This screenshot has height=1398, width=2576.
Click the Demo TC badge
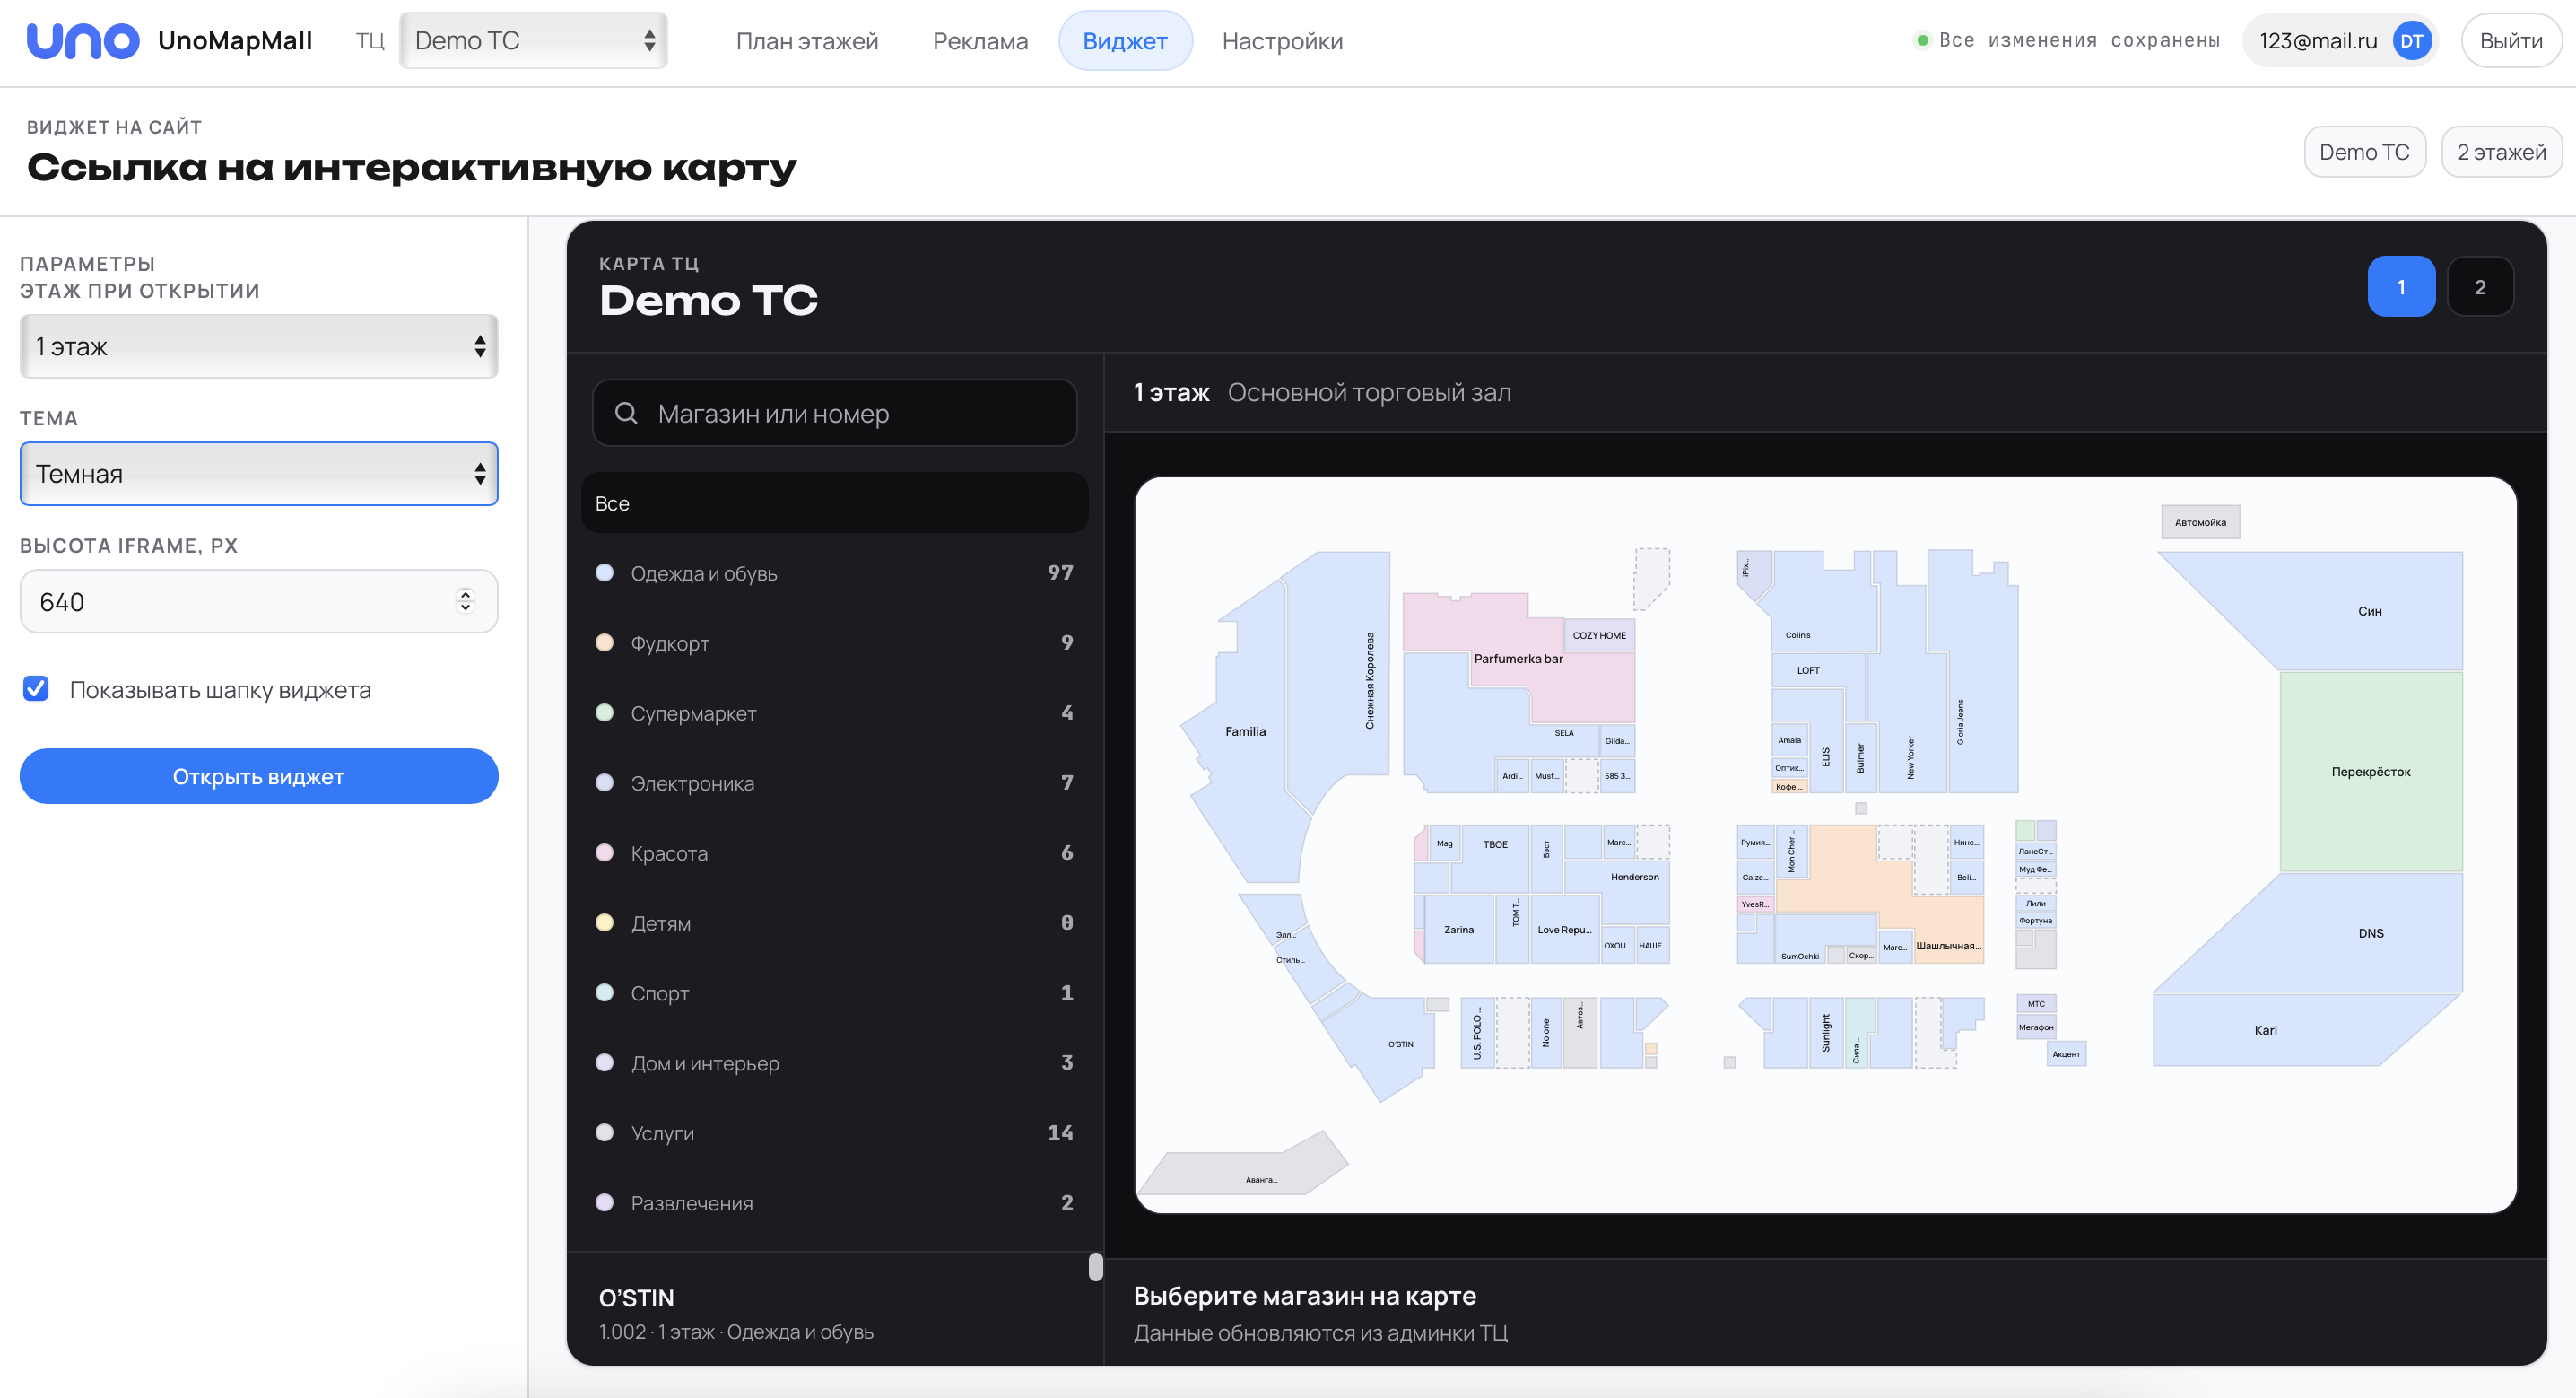(2365, 153)
